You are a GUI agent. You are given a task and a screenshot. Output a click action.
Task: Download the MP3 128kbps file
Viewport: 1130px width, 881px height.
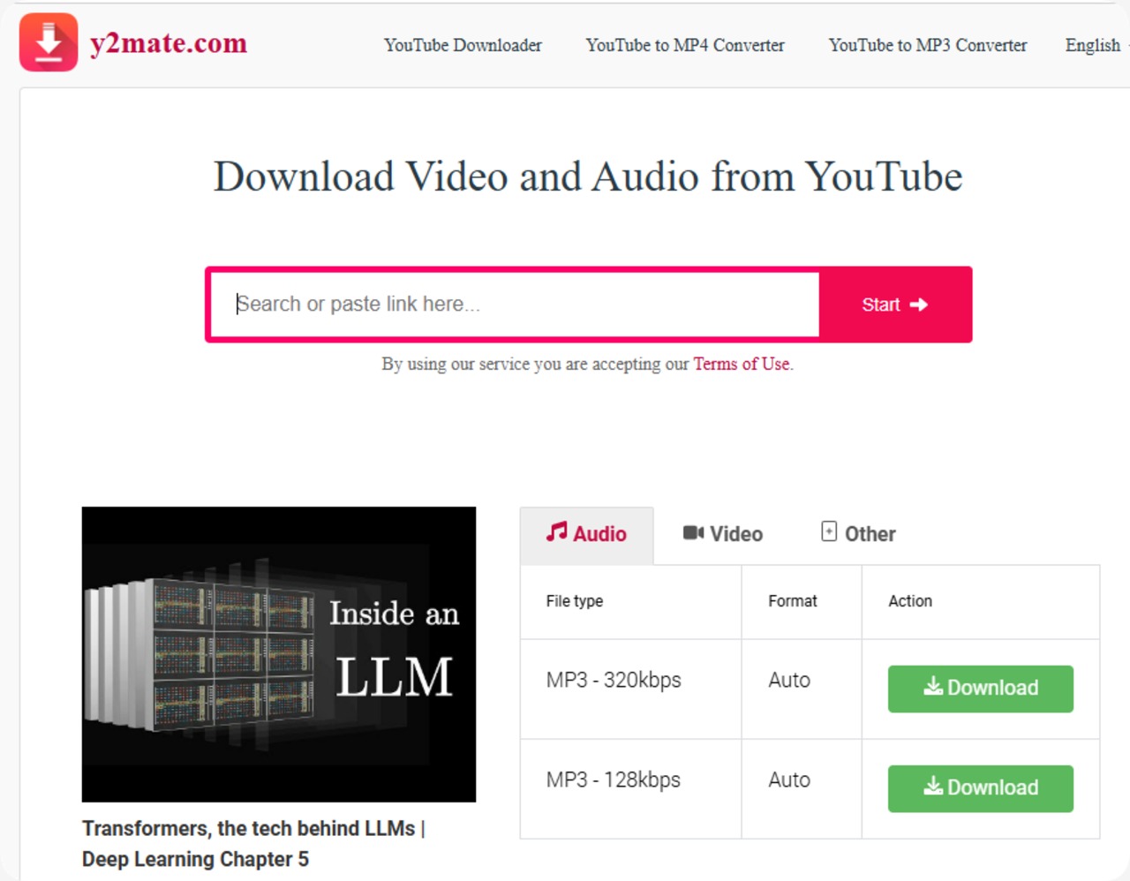tap(980, 788)
